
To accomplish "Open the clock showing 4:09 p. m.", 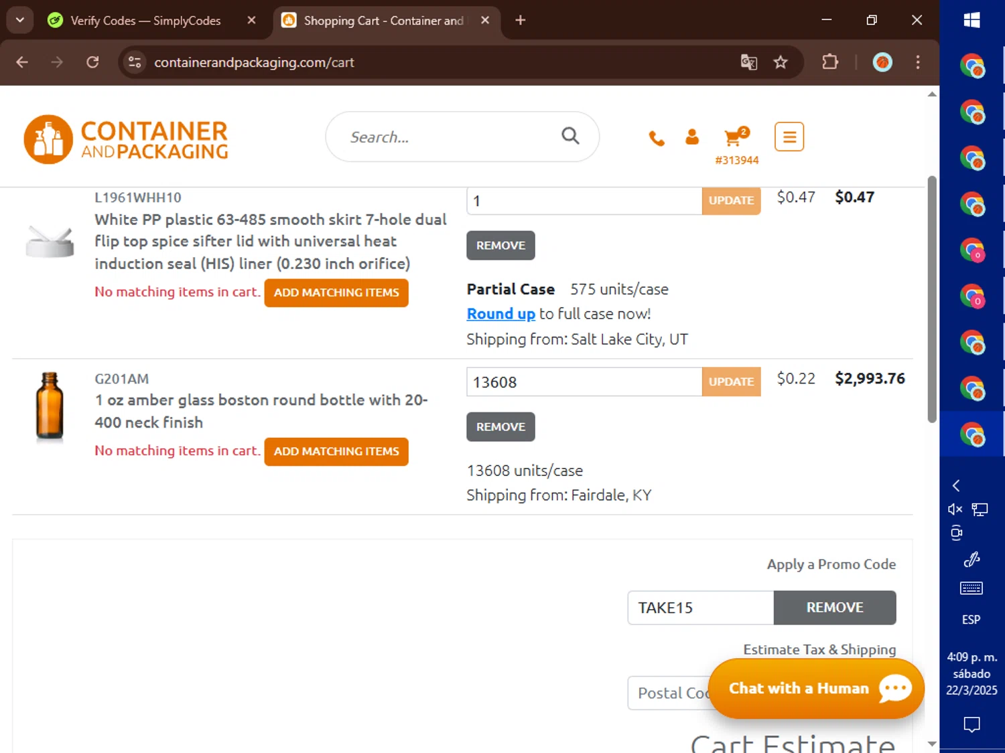I will [x=972, y=673].
